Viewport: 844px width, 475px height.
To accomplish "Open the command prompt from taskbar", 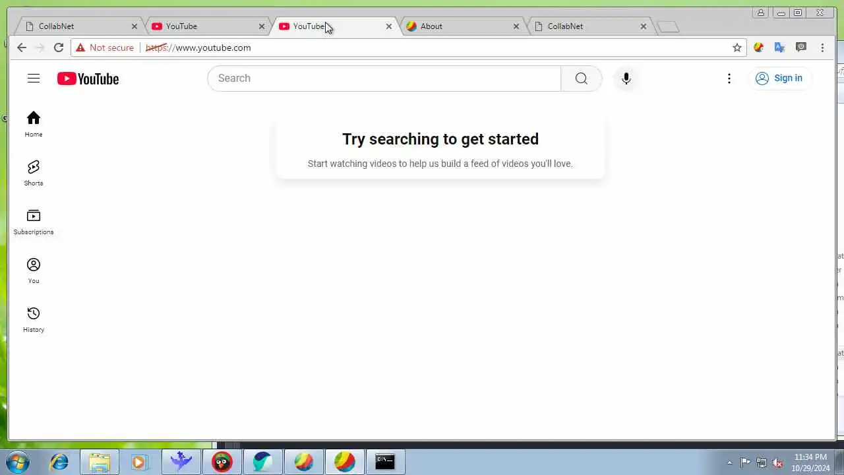I will 385,462.
